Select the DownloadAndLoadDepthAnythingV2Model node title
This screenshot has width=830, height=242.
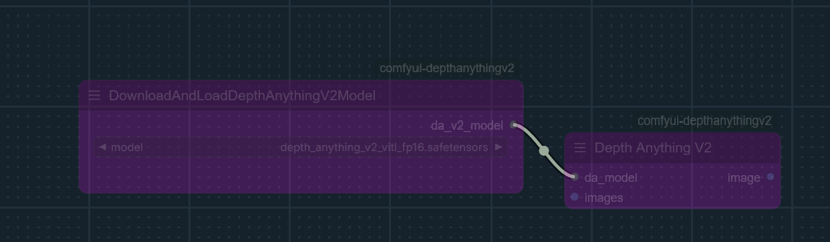click(242, 96)
